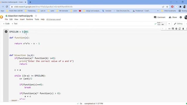This screenshot has width=187, height=105.
Task: Open Data Structures bookmark
Action: [122, 11]
